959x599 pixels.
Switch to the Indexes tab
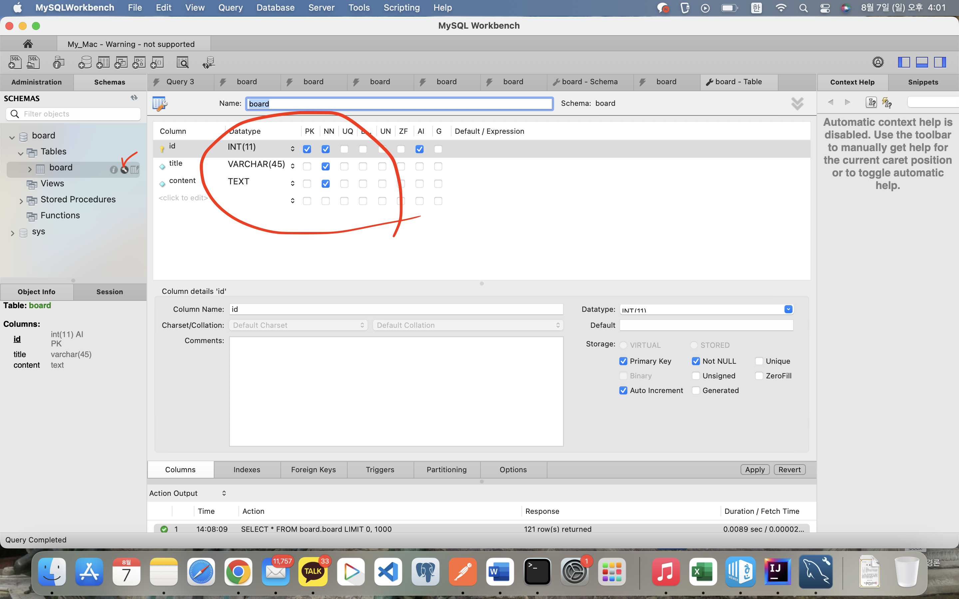click(x=246, y=470)
